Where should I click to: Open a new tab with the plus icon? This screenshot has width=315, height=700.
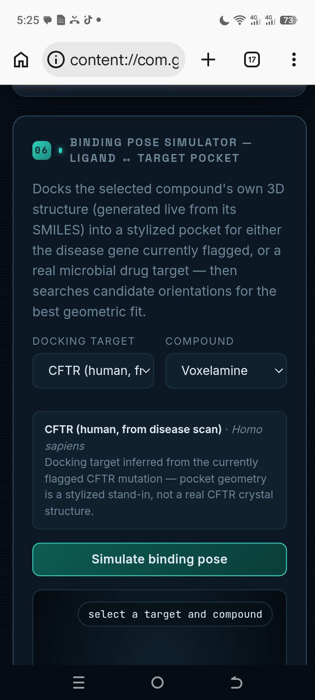coord(208,59)
